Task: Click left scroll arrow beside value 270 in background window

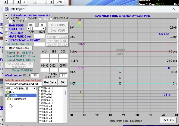Action: (x=35, y=2)
